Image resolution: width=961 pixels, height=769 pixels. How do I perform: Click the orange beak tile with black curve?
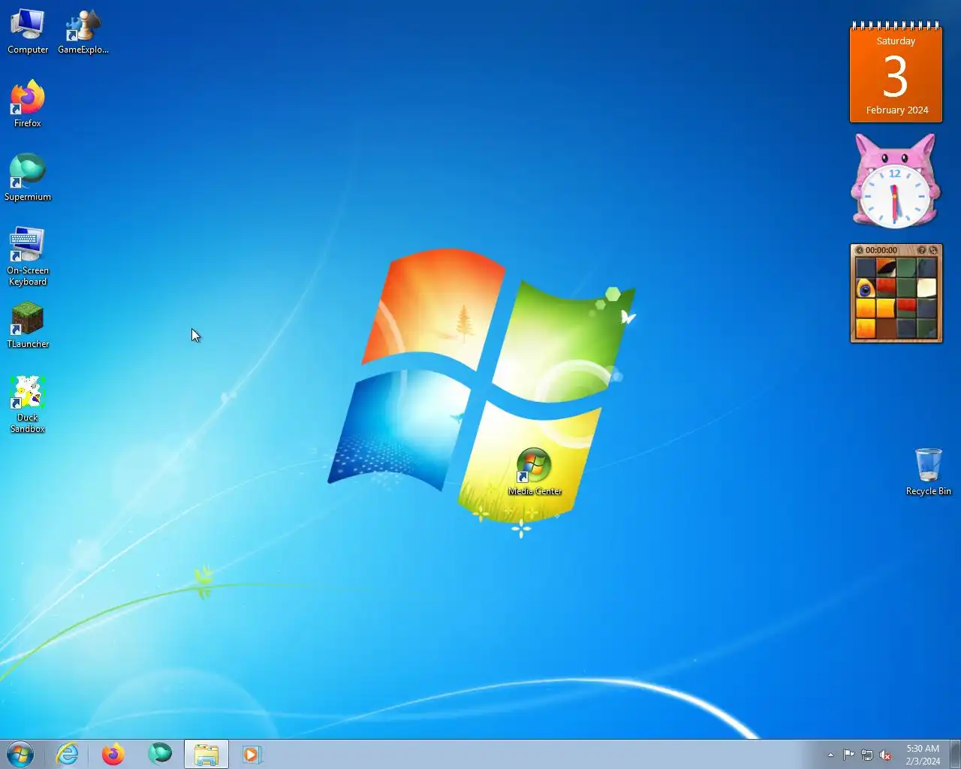[886, 268]
